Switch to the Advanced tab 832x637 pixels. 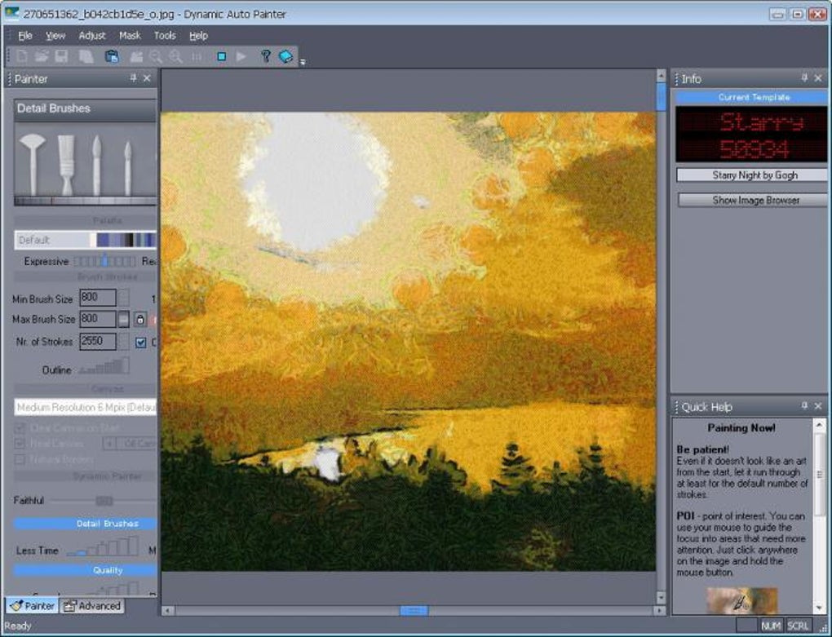92,606
